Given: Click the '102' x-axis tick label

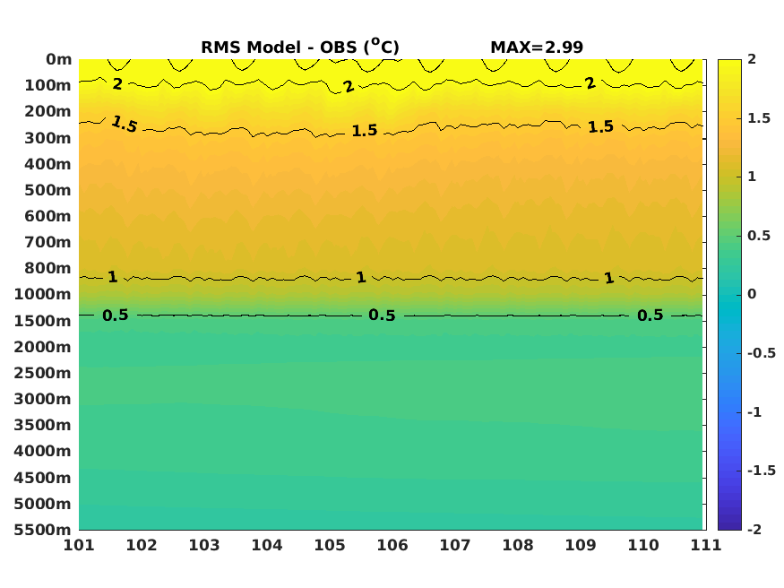Looking at the screenshot, I should pyautogui.click(x=142, y=545).
